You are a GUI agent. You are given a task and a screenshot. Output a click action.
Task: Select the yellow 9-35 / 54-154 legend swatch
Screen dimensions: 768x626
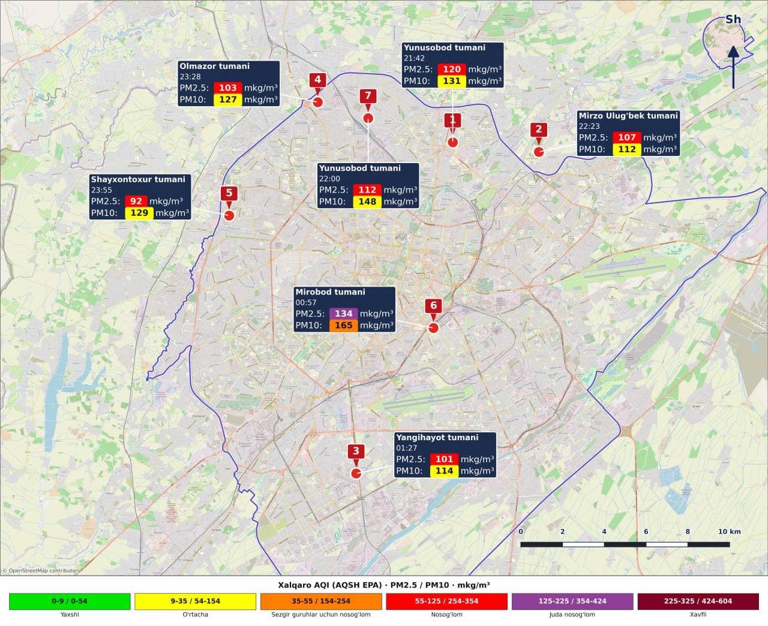195,601
